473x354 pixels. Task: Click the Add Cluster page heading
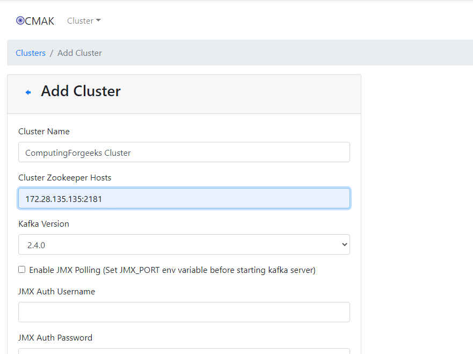click(81, 91)
